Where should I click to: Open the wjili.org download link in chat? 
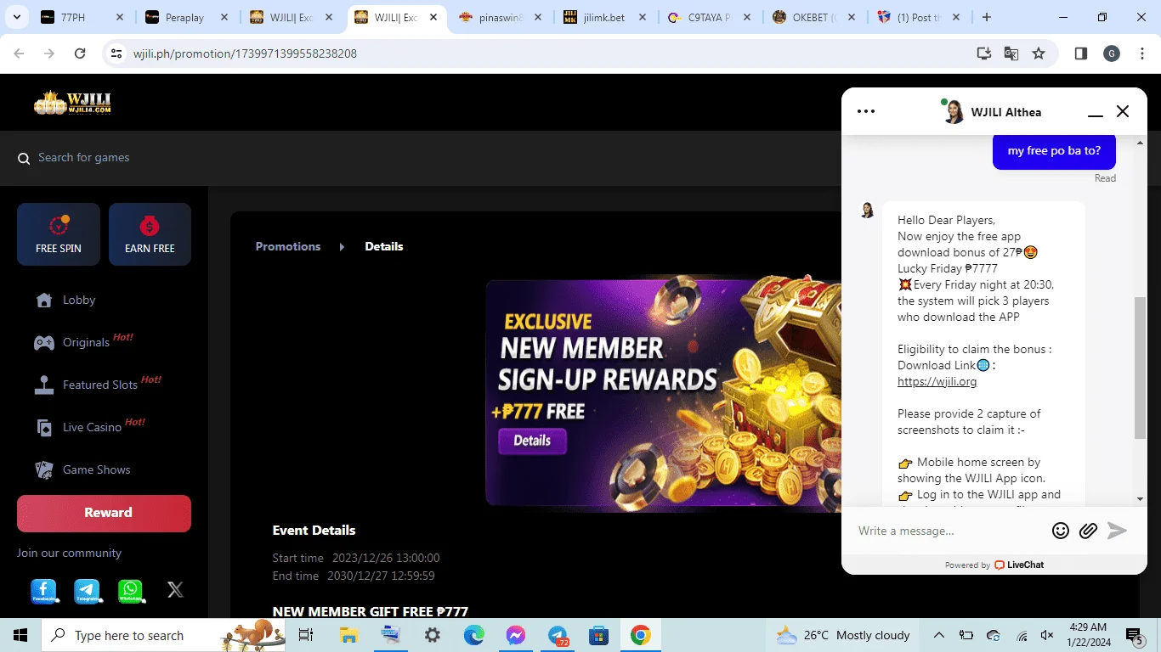937,382
